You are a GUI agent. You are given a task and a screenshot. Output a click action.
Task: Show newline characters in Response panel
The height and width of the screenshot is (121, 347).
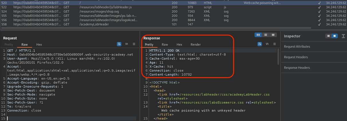[x=267, y=44]
